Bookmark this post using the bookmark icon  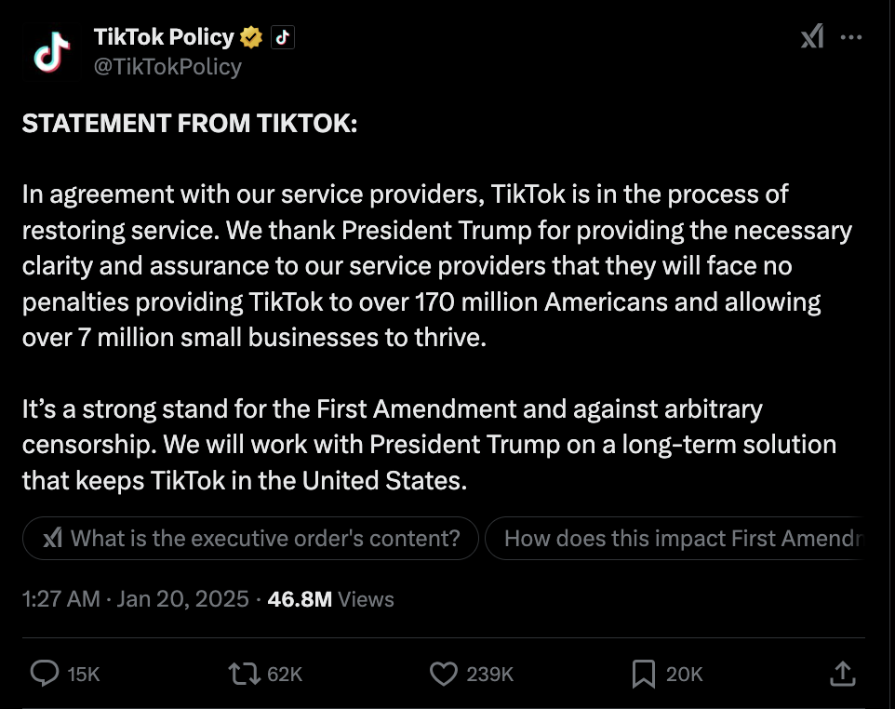(x=643, y=674)
